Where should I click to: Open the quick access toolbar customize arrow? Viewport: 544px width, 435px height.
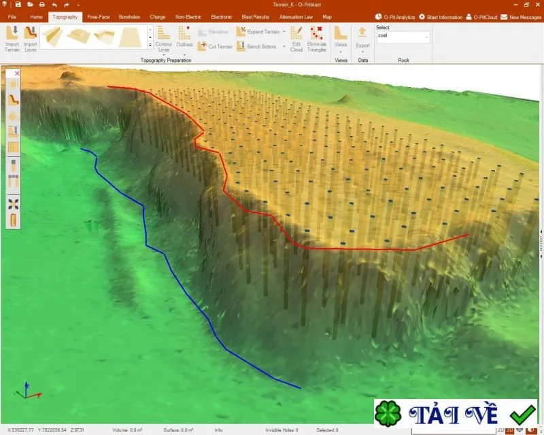(x=78, y=5)
